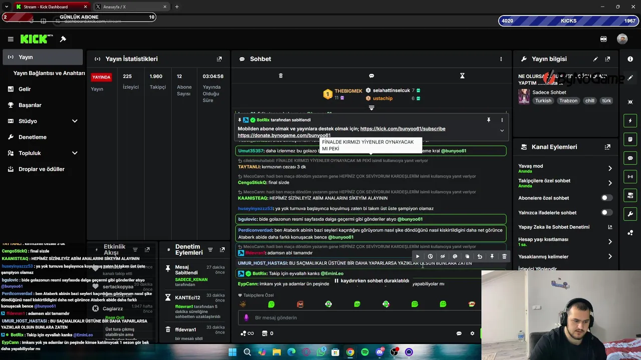Expand the Topluluk sidebar section
This screenshot has height=360, width=641.
[x=75, y=153]
